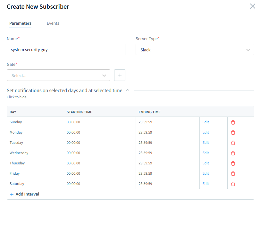Viewport: 261px width, 227px height.
Task: Click the Name input field
Action: 66,49
